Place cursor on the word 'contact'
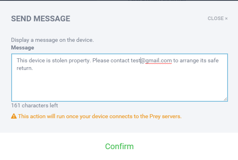This screenshot has width=238, height=160. point(120,61)
